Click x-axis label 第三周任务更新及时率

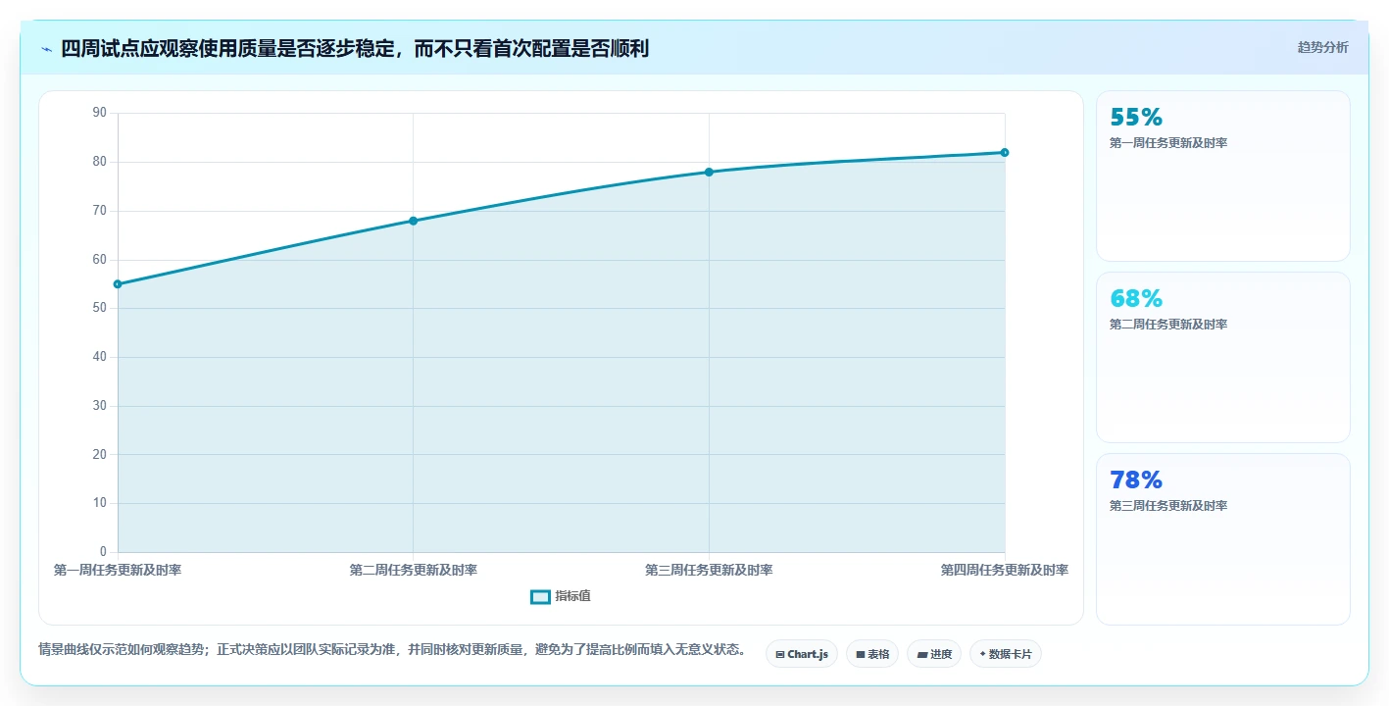pos(709,570)
